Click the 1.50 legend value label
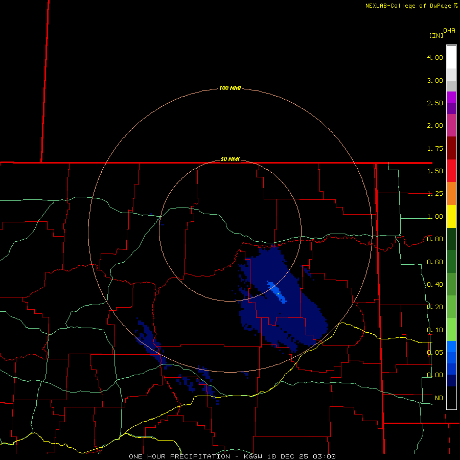This screenshot has width=460, height=460. click(x=435, y=171)
